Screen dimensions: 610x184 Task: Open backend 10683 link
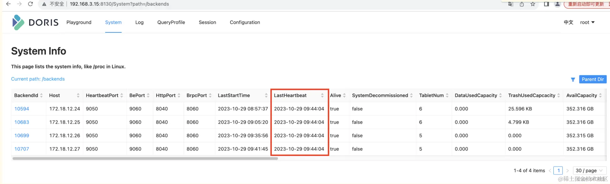[x=22, y=122]
